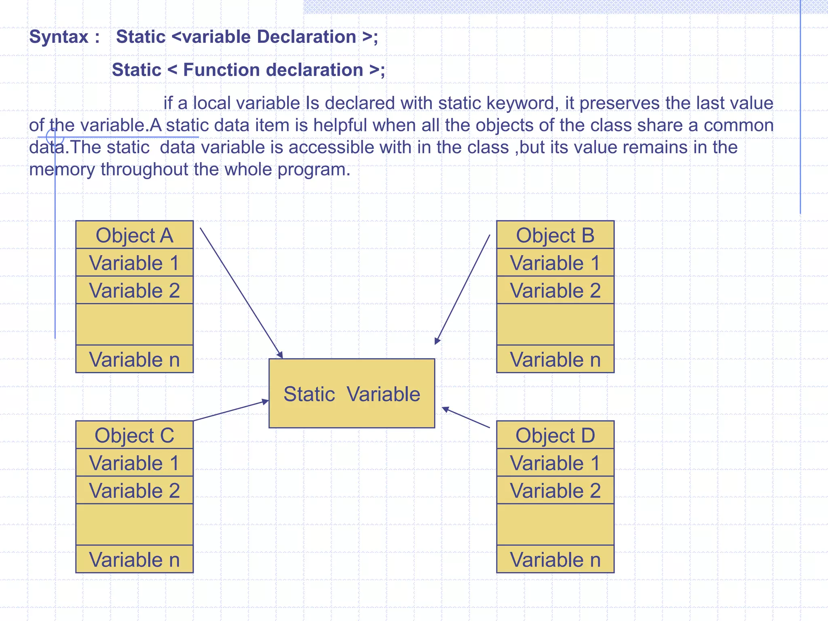Click Variable 2 in Object B
The height and width of the screenshot is (621, 828).
click(x=555, y=290)
